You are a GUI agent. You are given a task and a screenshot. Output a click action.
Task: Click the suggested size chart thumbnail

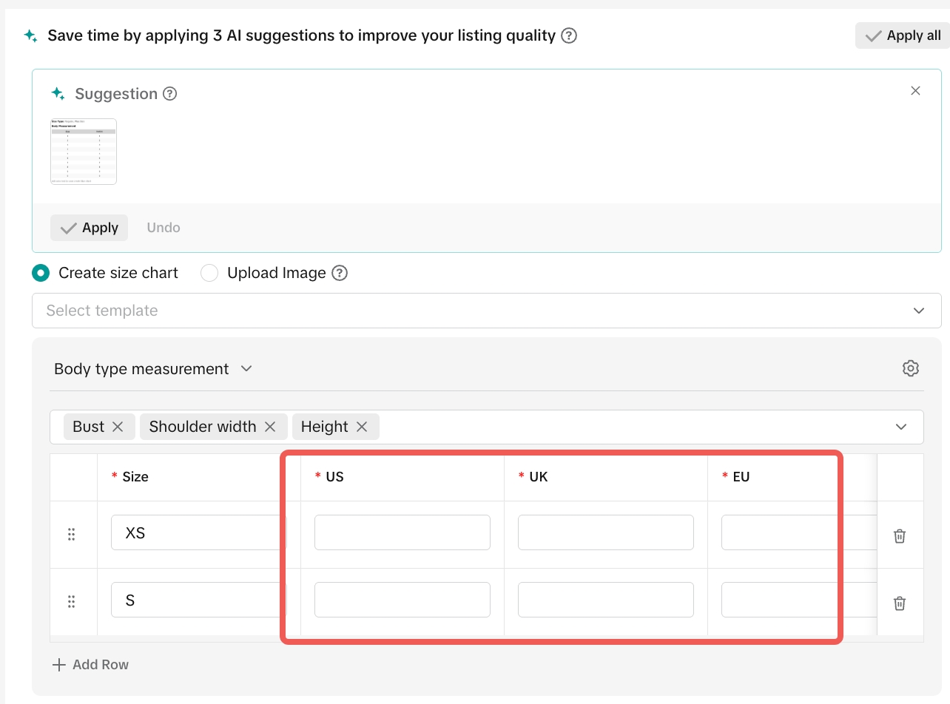tap(84, 152)
